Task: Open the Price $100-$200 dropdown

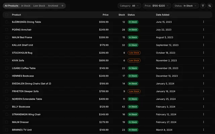Action: (x=157, y=6)
